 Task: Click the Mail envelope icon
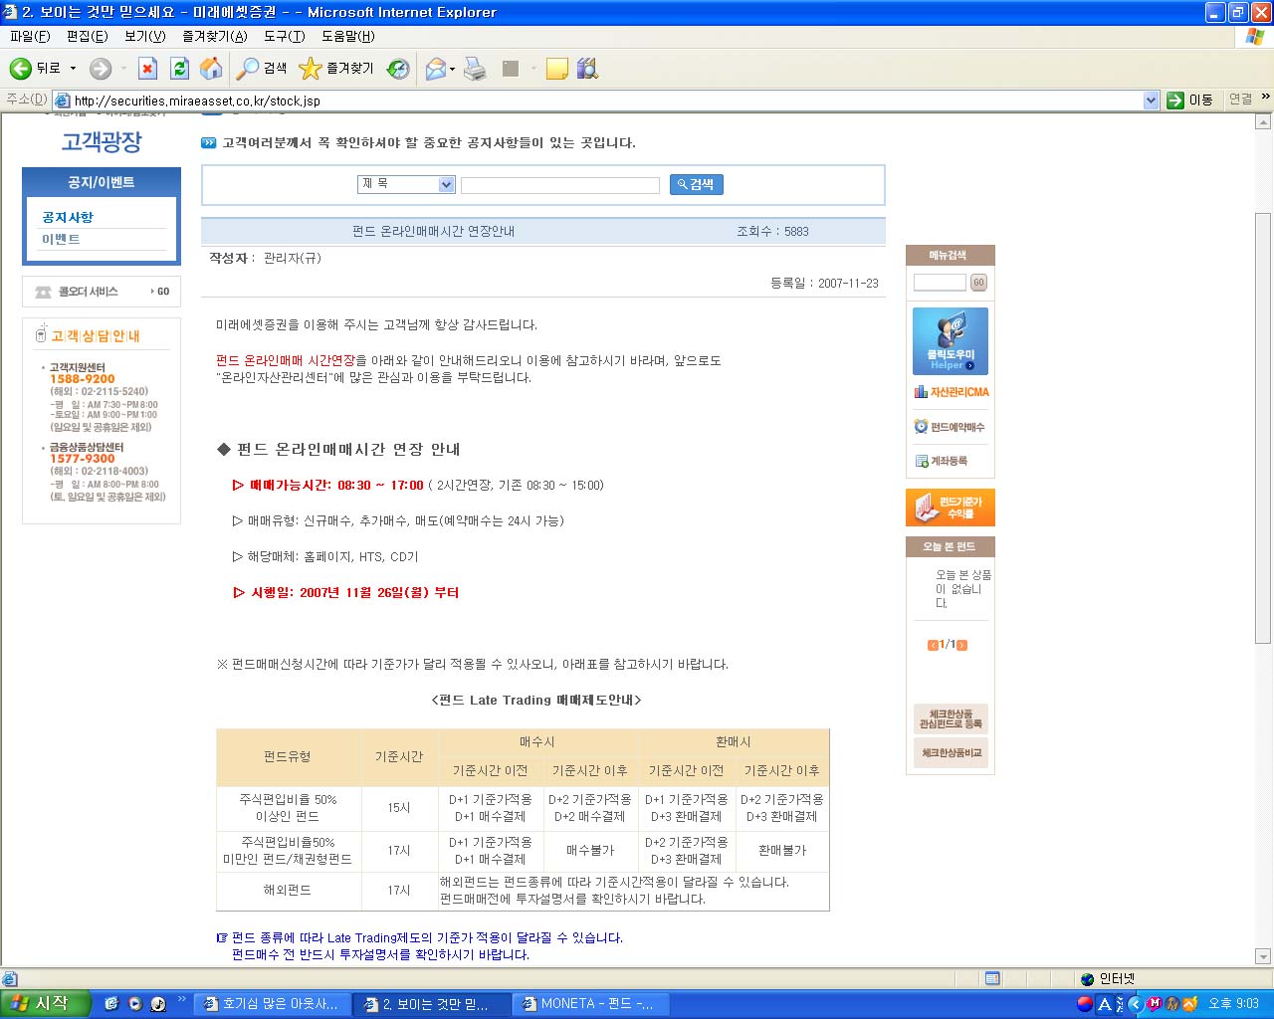click(435, 69)
